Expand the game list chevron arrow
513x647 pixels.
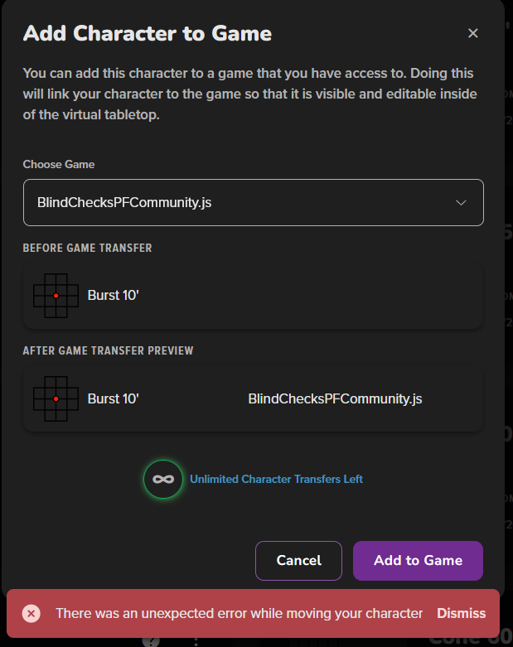point(461,203)
